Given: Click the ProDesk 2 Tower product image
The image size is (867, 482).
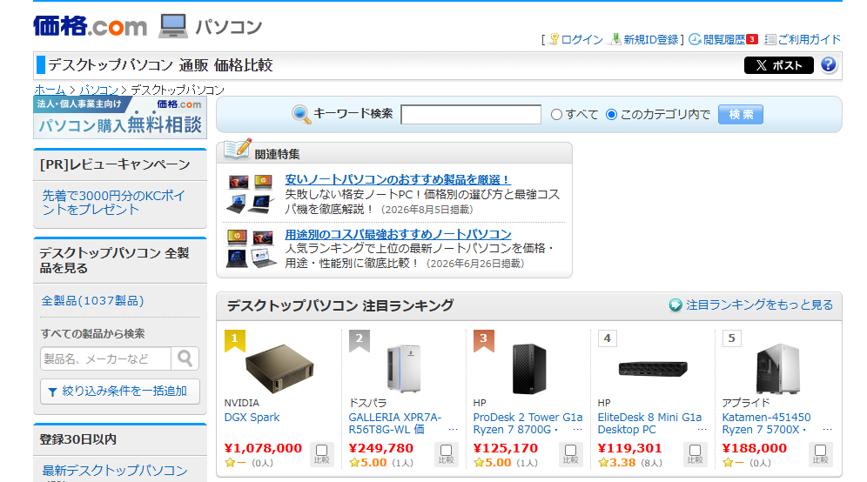Looking at the screenshot, I should [x=529, y=368].
